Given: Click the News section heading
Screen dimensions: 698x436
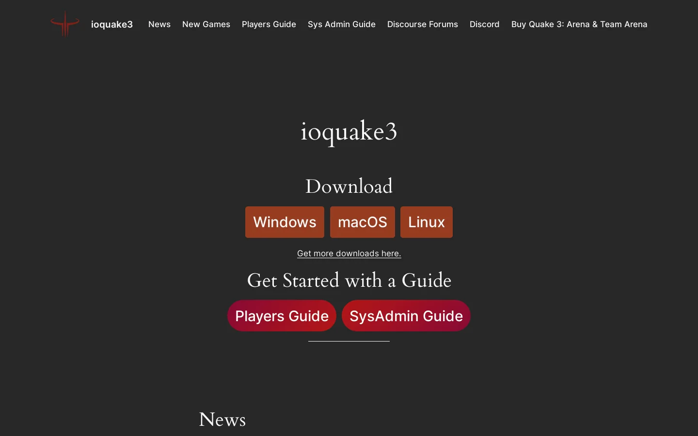Looking at the screenshot, I should [x=222, y=420].
